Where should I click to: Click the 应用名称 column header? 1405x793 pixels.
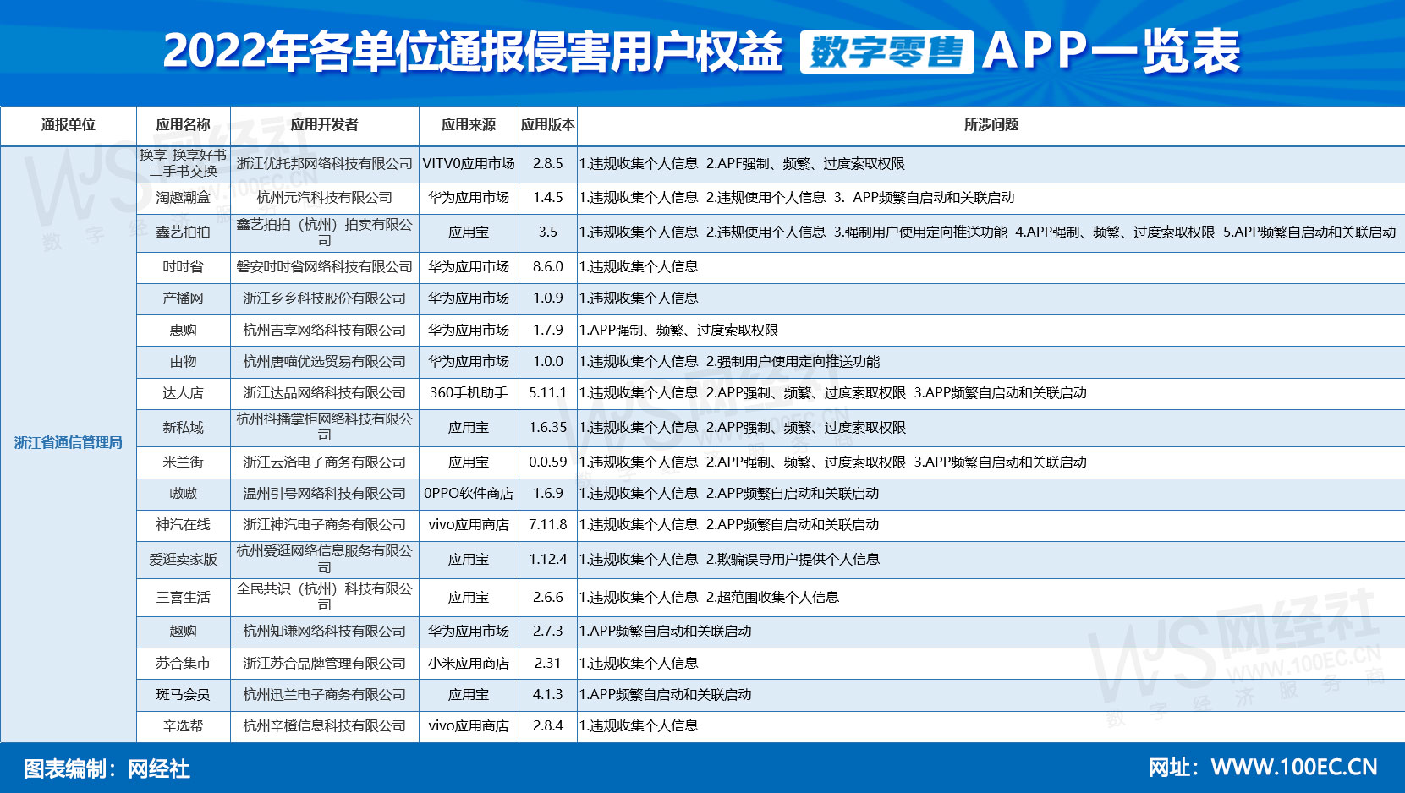[x=184, y=125]
